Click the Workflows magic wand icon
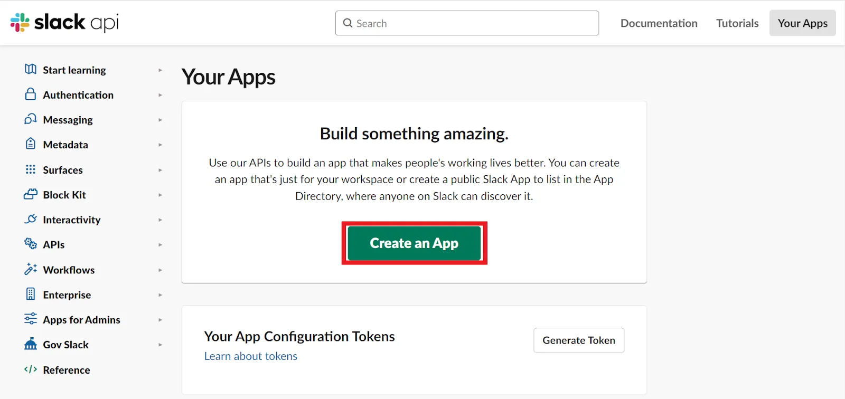The image size is (845, 399). point(31,269)
